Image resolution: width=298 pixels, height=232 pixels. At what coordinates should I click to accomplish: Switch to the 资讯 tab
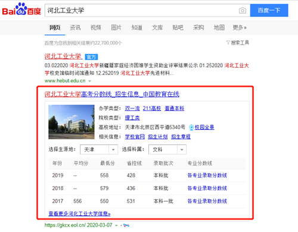(75, 27)
